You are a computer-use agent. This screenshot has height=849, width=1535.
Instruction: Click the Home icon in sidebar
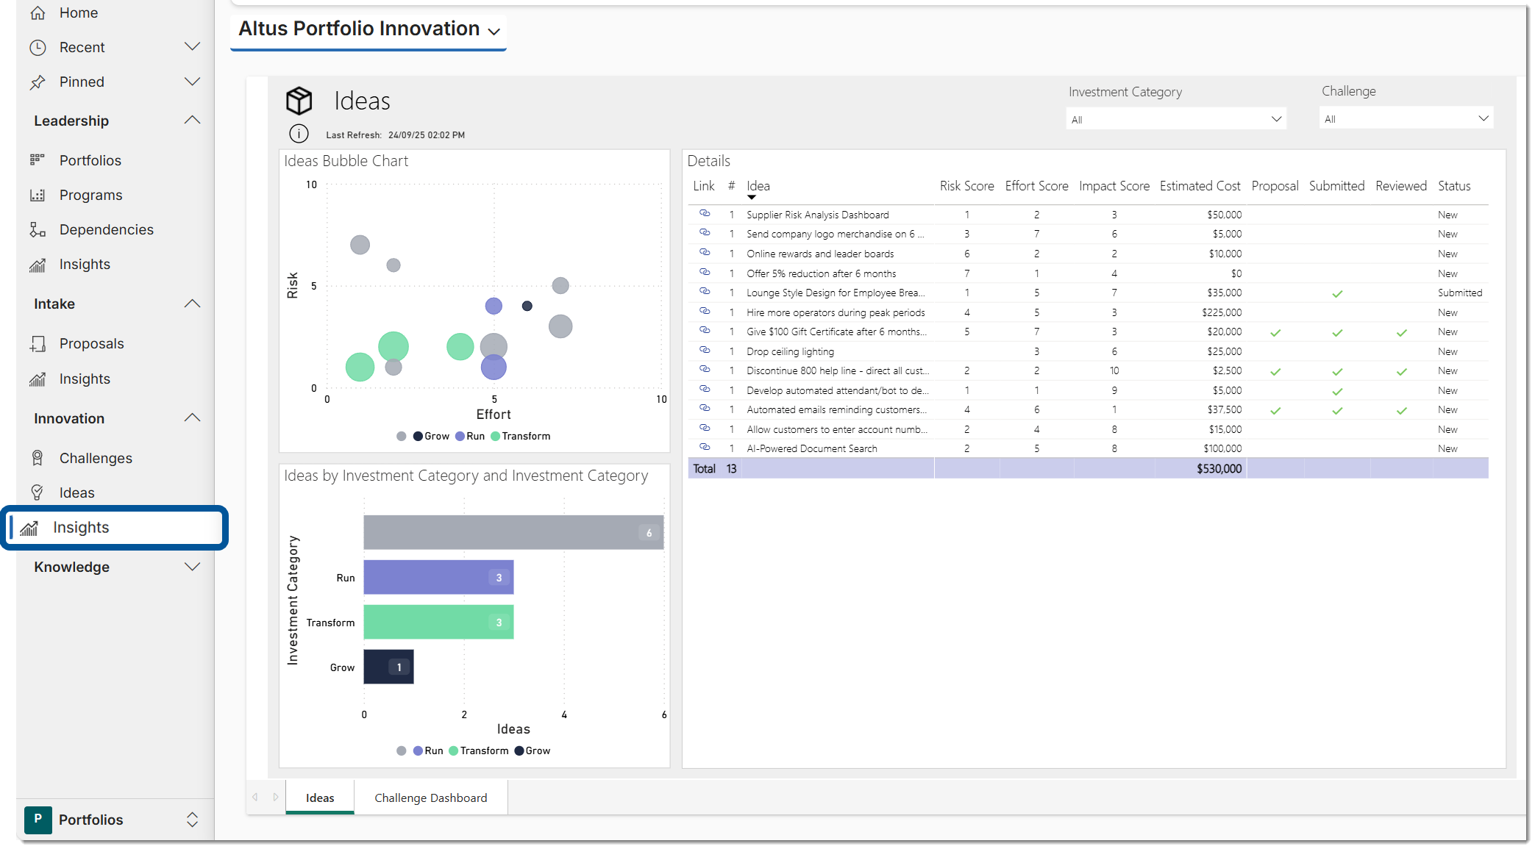(38, 12)
